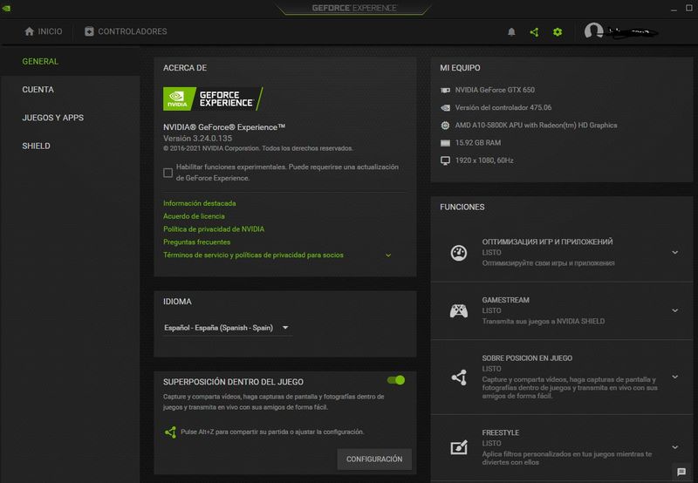This screenshot has height=483, width=698.
Task: Click the FREESTYLE feature title
Action: pos(500,432)
